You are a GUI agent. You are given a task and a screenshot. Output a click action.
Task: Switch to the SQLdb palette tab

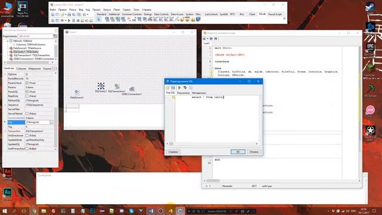[x=262, y=14]
